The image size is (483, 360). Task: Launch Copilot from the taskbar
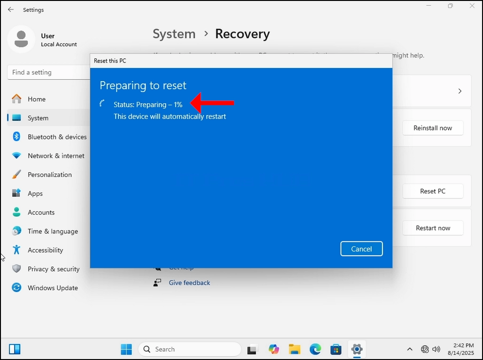[x=273, y=349]
